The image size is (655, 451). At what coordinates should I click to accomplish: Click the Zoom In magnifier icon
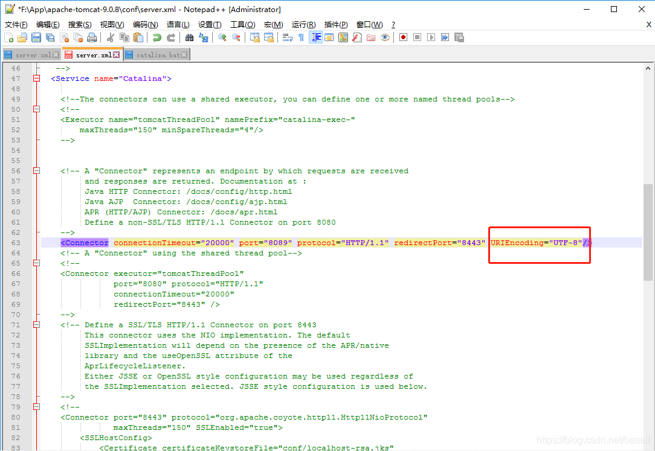(222, 38)
